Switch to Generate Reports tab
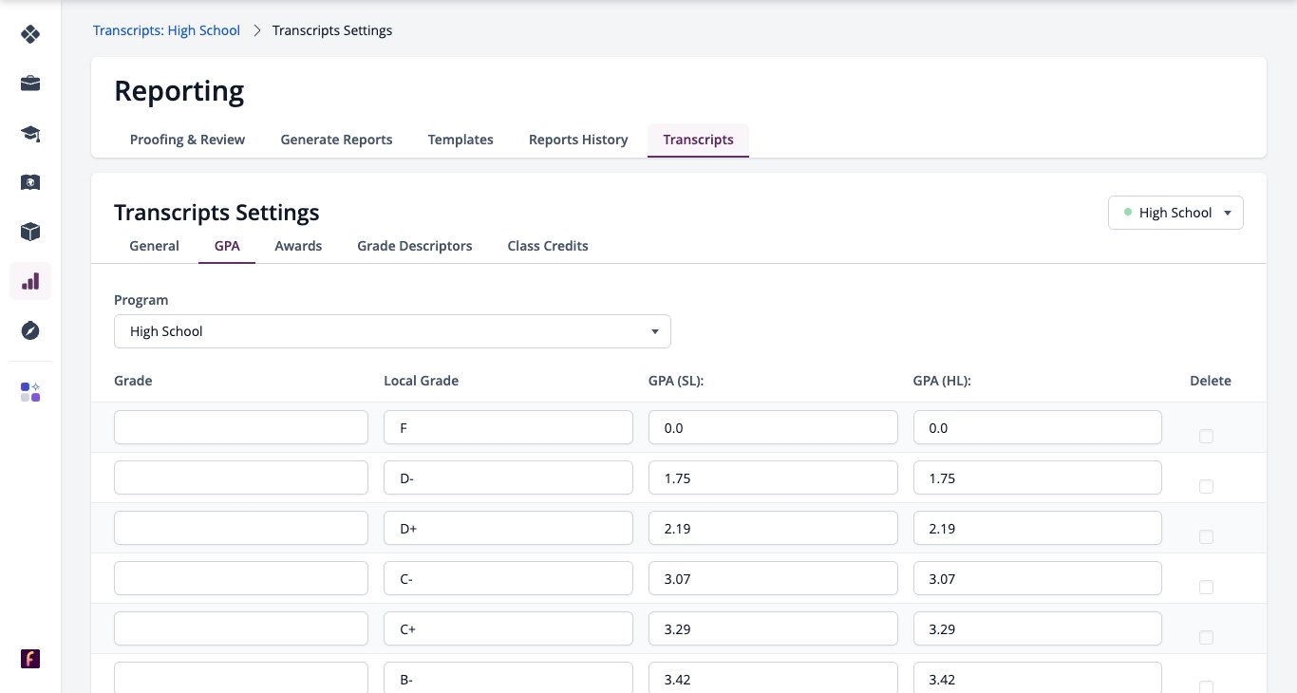 (336, 140)
